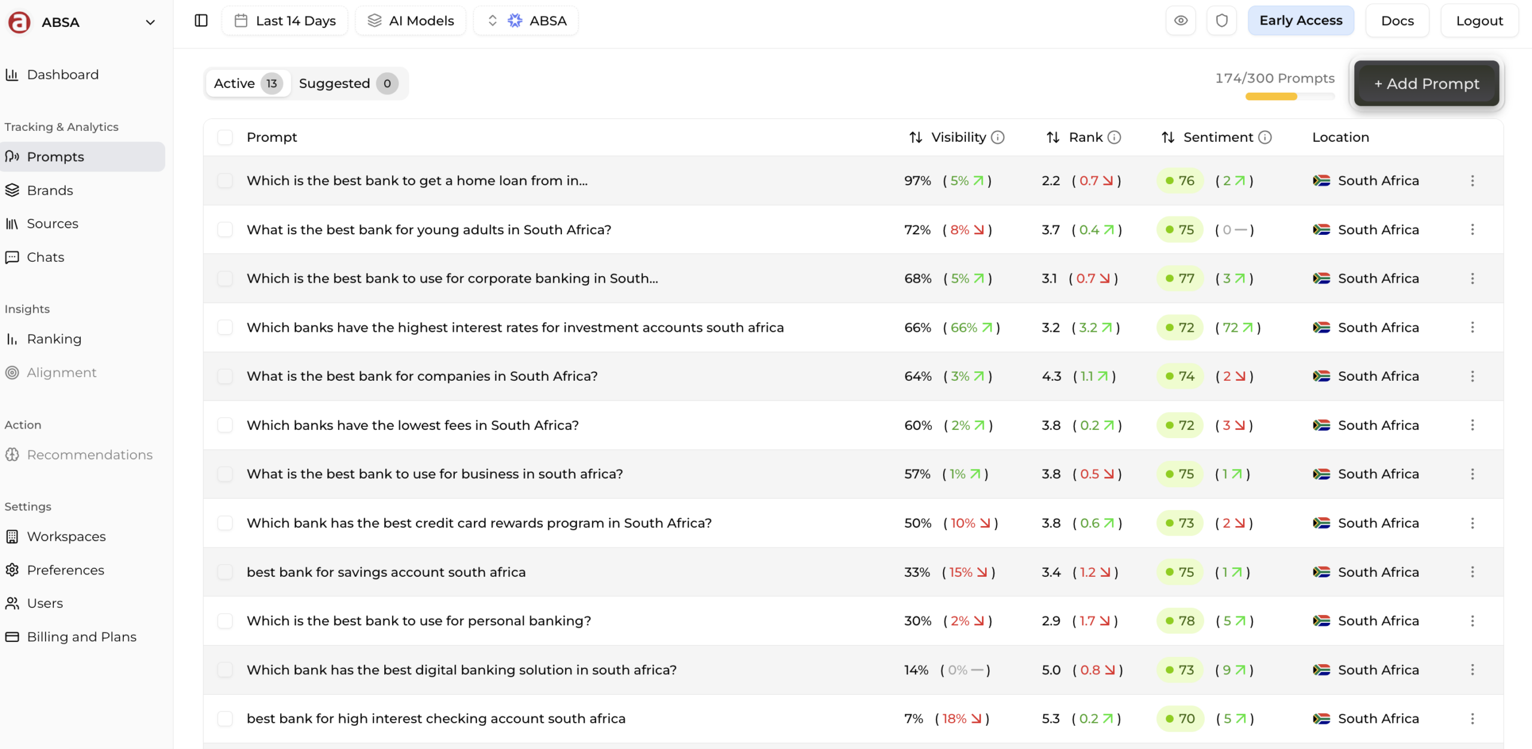Open the ABSA brand selector in the toolbar
The image size is (1532, 749).
(x=526, y=20)
